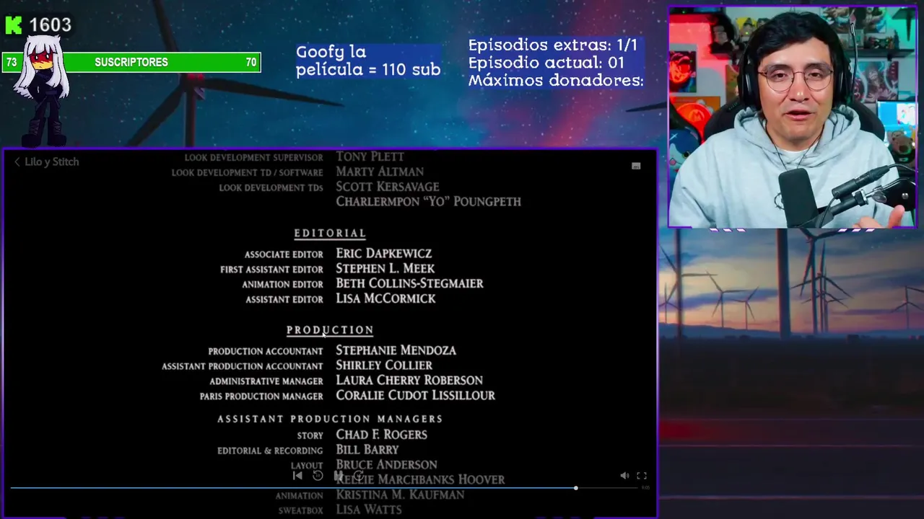Click the current subscriber count 73
924x519 pixels.
pyautogui.click(x=12, y=63)
